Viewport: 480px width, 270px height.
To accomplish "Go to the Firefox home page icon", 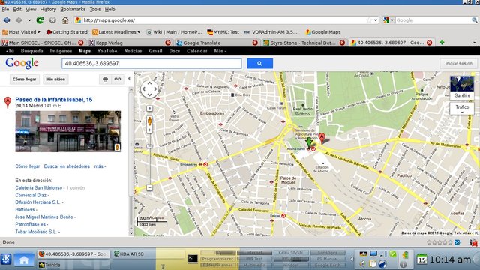I will 65,20.
